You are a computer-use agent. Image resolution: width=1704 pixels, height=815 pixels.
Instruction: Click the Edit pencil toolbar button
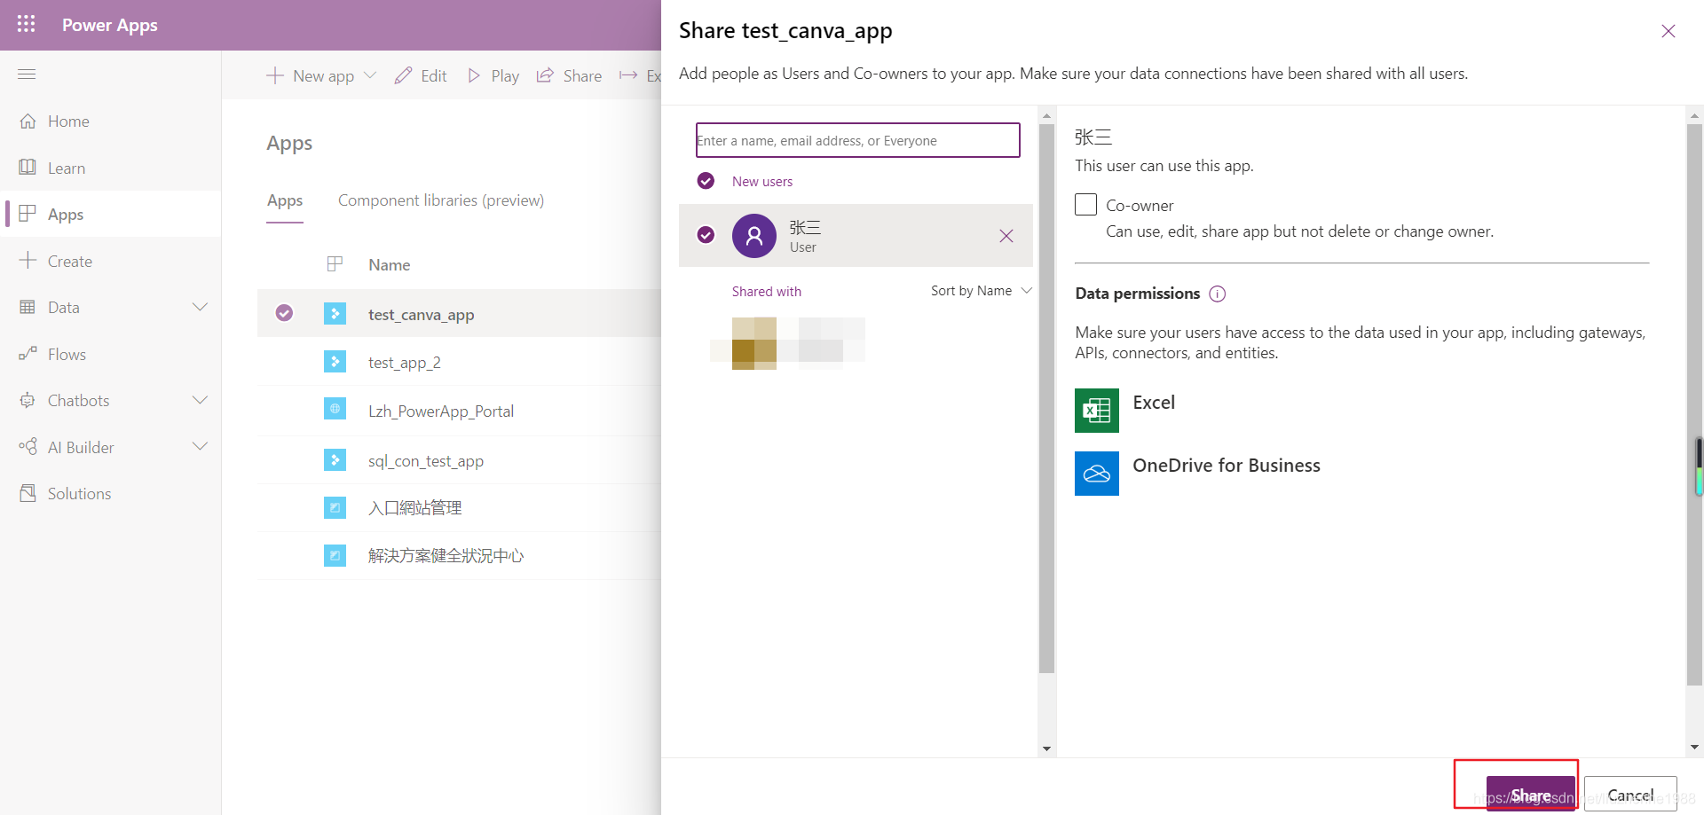(421, 75)
